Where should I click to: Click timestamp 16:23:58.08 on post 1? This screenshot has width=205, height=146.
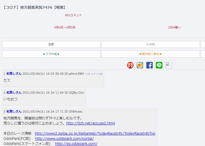click(x=55, y=74)
